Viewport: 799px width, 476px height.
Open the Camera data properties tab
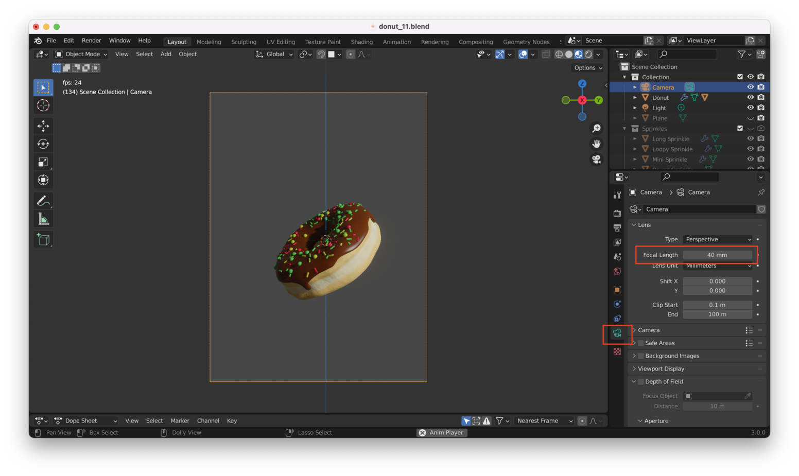click(x=617, y=333)
